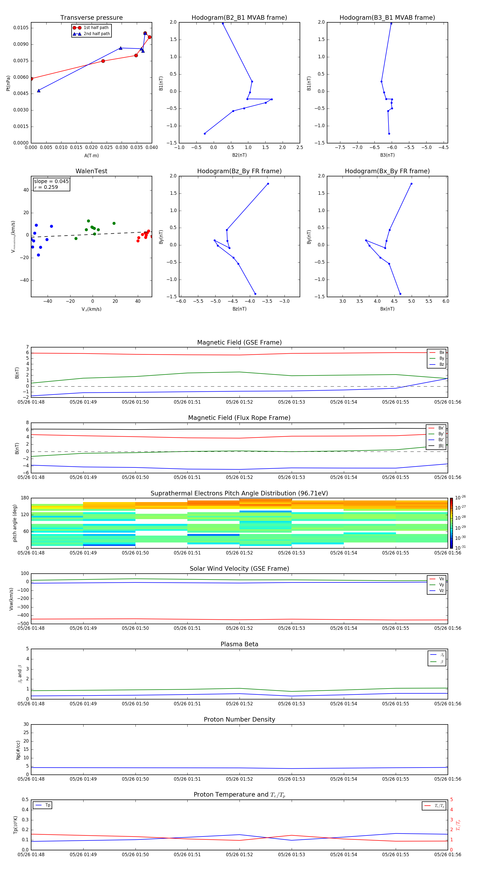Click the "Plasma Beta" panel title
479x878 pixels.
point(239,644)
